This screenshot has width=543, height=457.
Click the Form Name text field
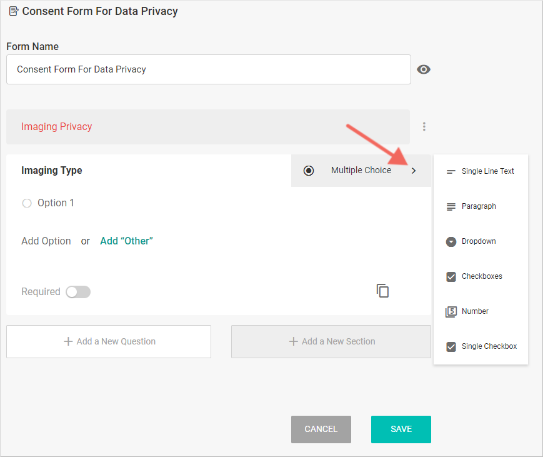[208, 69]
